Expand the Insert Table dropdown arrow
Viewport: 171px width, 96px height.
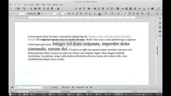click(92, 9)
